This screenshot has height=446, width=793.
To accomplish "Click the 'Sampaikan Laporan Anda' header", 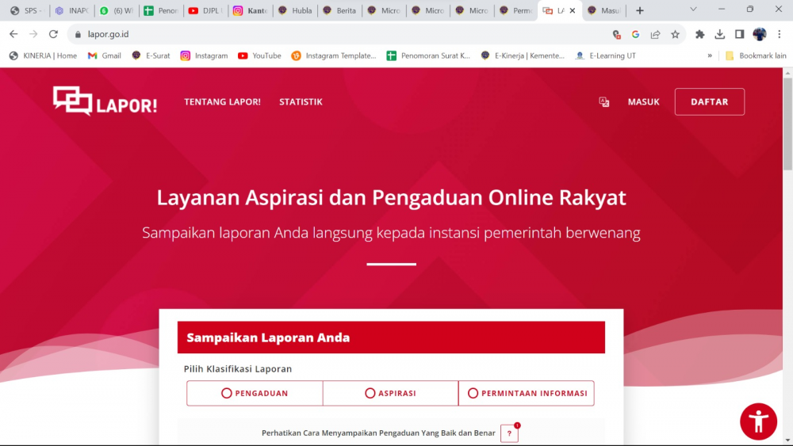I will [391, 337].
